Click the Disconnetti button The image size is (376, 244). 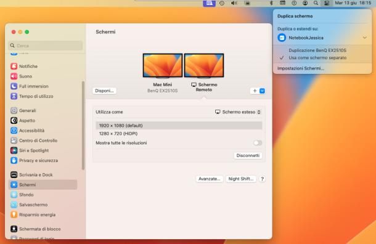(248, 155)
